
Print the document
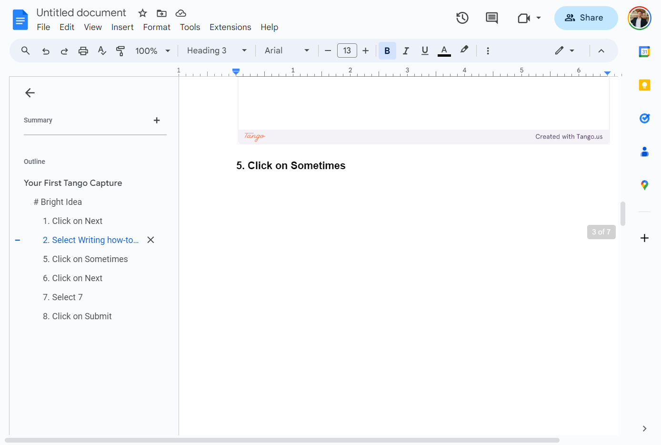tap(83, 51)
